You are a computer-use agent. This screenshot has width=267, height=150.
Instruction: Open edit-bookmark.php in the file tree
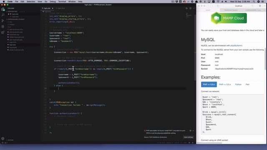(x=16, y=40)
